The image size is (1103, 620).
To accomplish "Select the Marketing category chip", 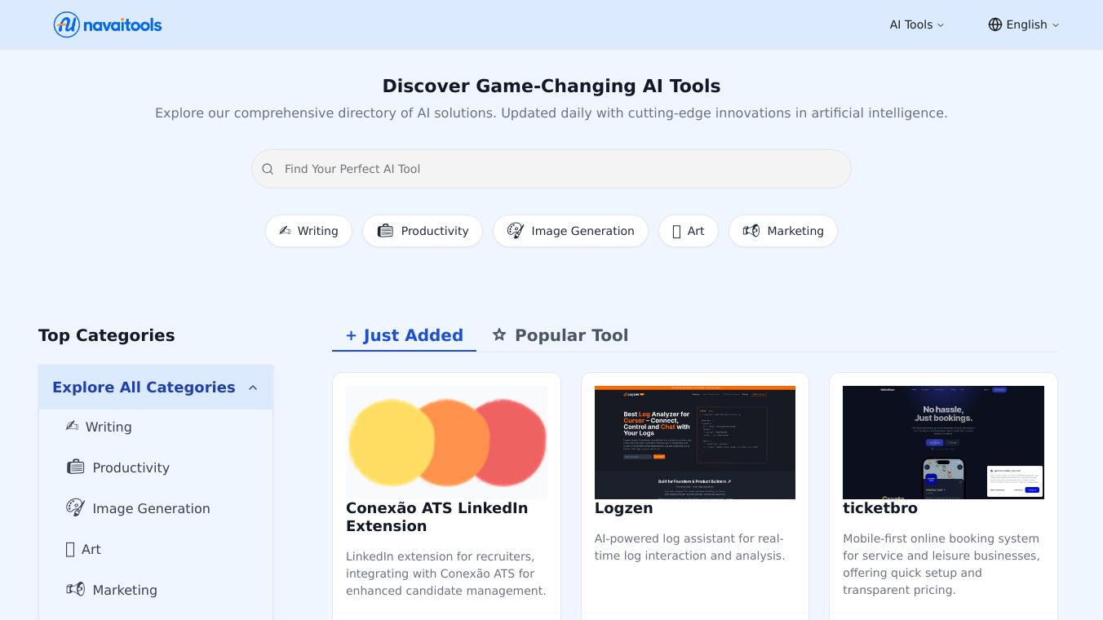I will click(783, 231).
